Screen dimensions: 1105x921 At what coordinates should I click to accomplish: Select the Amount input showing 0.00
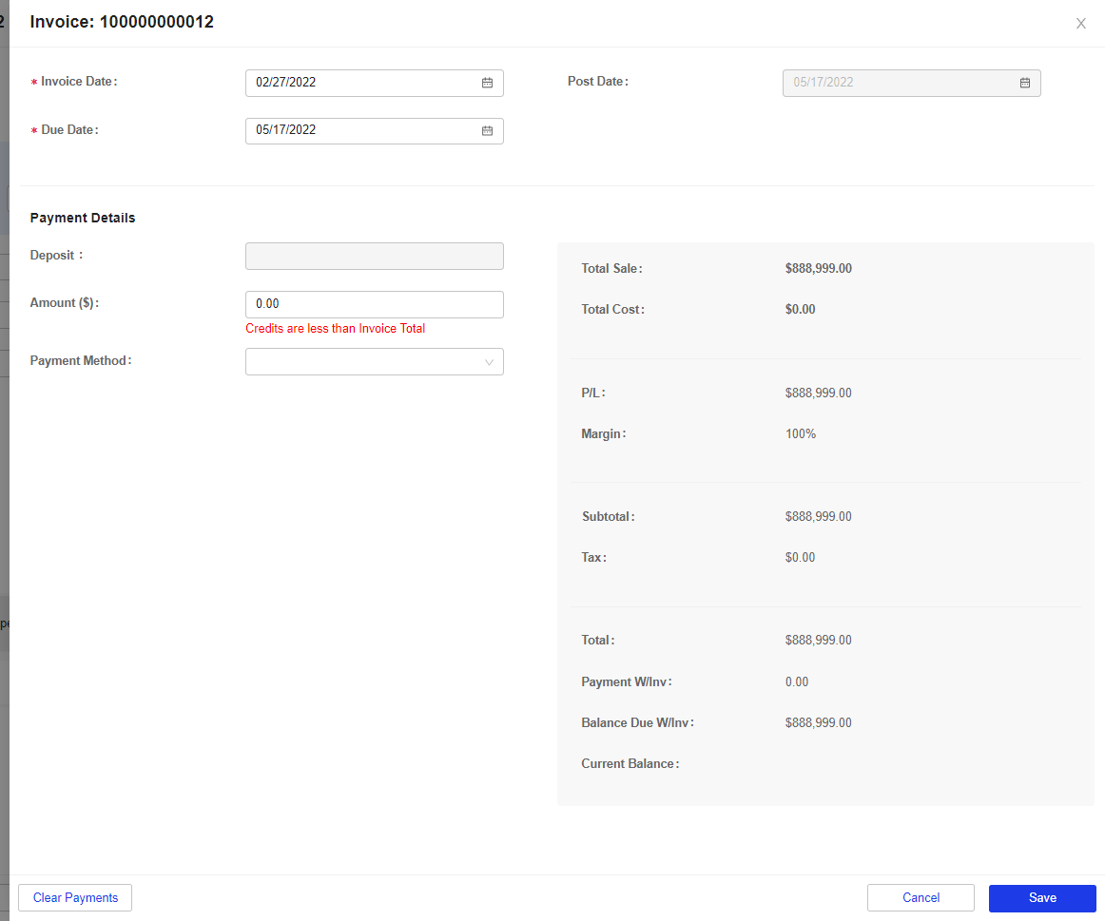[374, 304]
